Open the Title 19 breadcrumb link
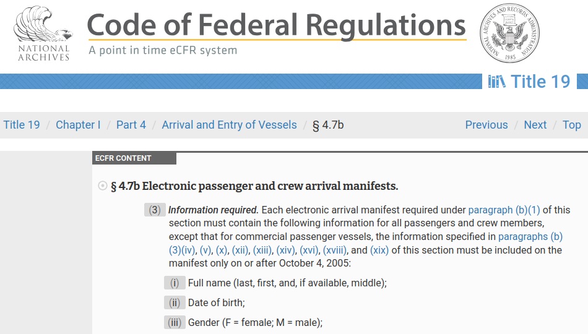This screenshot has width=588, height=334. tap(22, 125)
